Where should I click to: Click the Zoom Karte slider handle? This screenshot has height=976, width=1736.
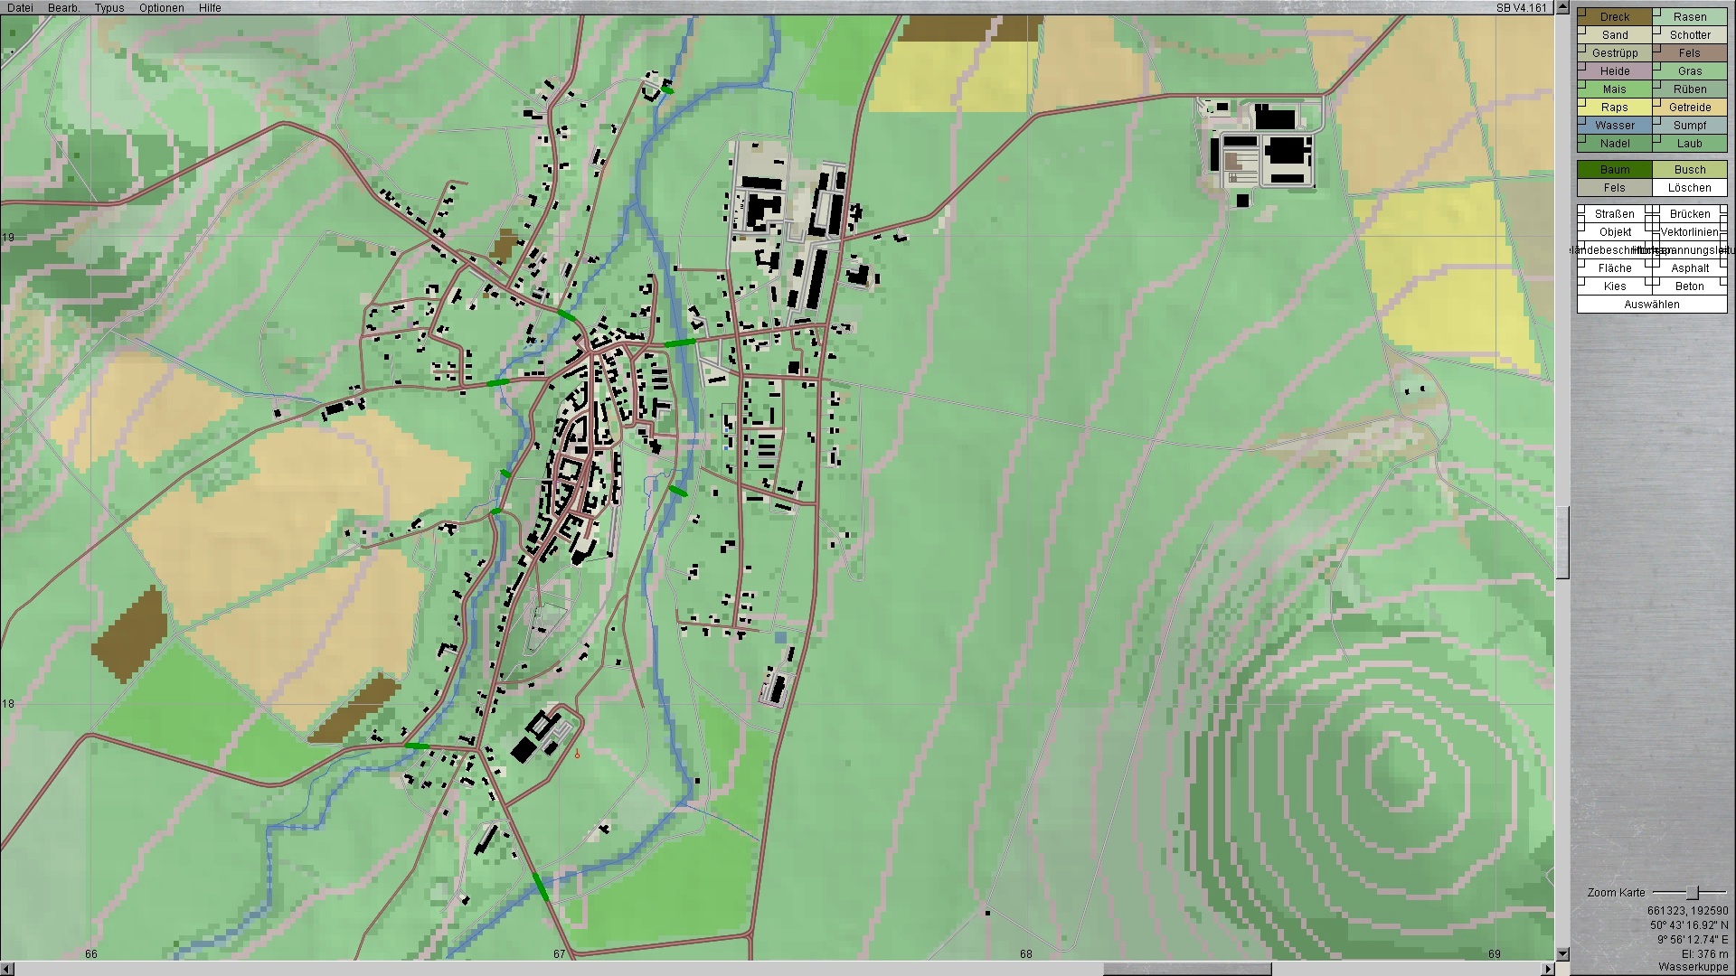click(x=1692, y=893)
